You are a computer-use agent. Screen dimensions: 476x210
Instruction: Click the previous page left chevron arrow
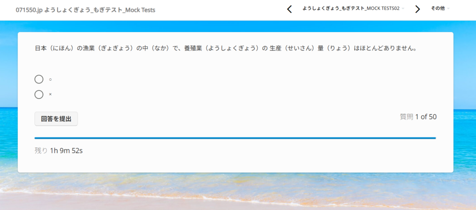click(290, 9)
